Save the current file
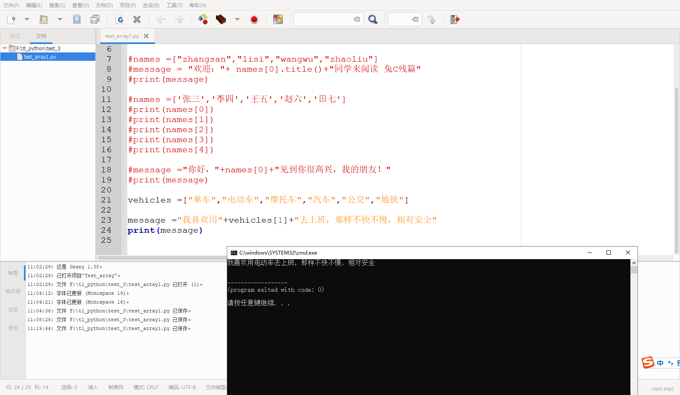680x395 pixels. 77,19
